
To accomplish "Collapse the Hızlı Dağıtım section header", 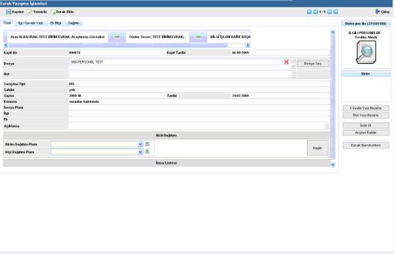I will pos(167,136).
